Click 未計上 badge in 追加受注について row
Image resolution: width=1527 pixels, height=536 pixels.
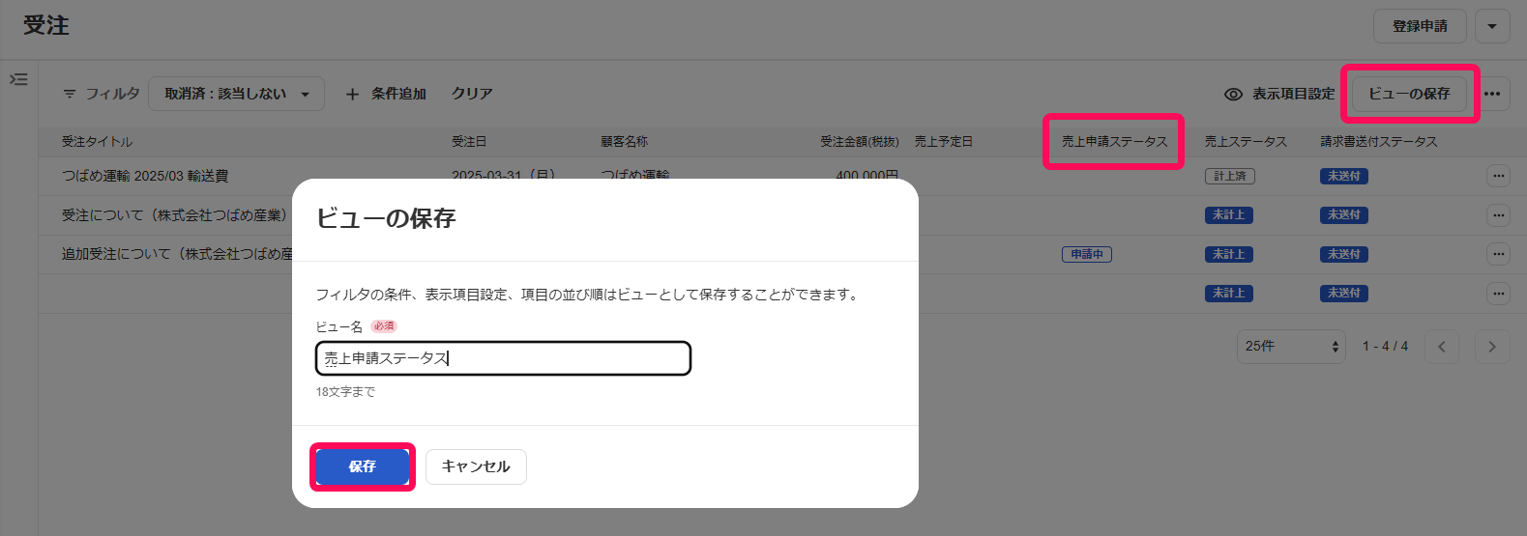point(1229,254)
